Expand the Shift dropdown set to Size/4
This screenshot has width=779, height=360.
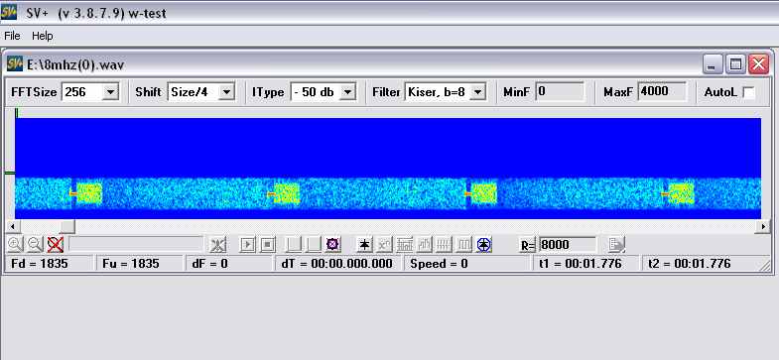(226, 92)
